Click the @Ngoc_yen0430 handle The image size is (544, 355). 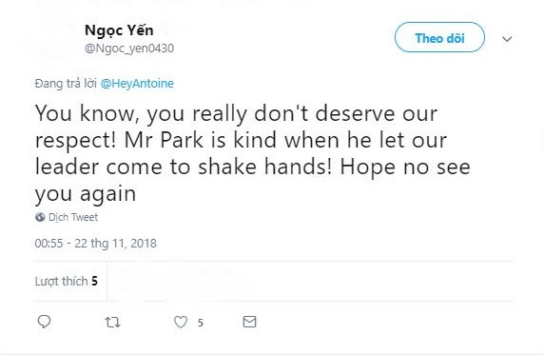click(x=129, y=49)
